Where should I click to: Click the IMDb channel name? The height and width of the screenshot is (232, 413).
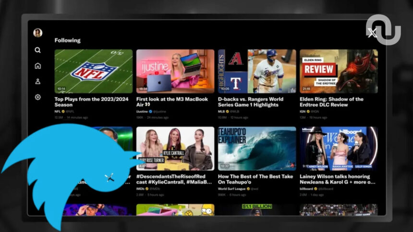click(x=140, y=189)
